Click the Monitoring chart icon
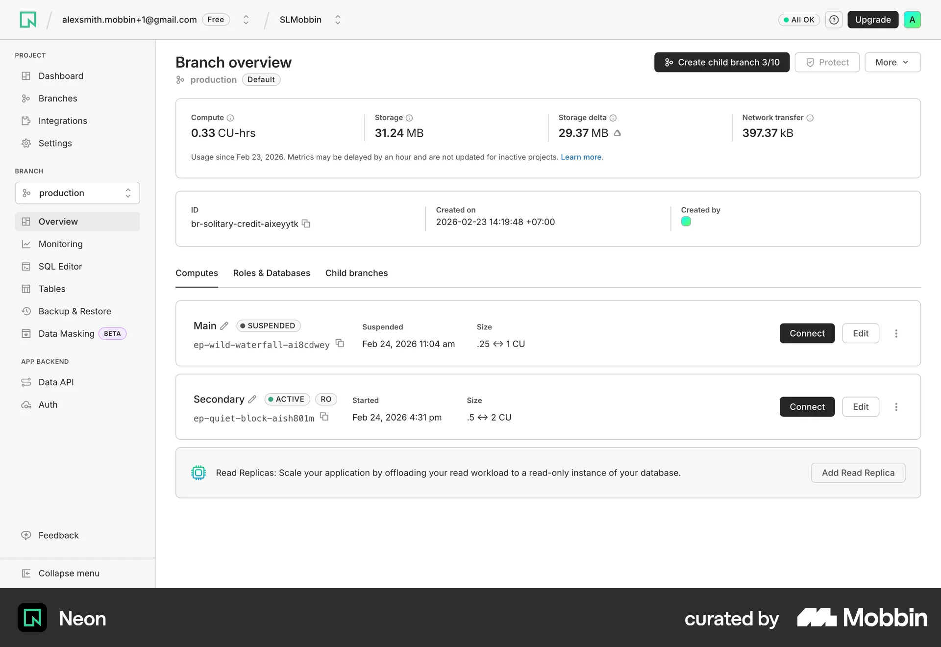The image size is (941, 647). point(26,244)
